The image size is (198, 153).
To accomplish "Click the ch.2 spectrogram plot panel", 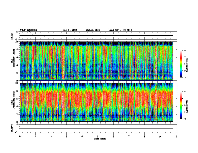I will [x=96, y=102].
